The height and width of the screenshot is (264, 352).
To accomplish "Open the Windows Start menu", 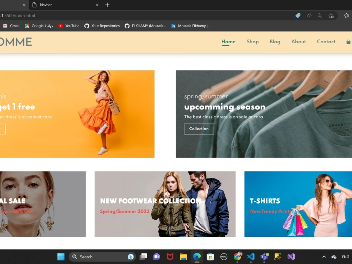I will [61, 257].
